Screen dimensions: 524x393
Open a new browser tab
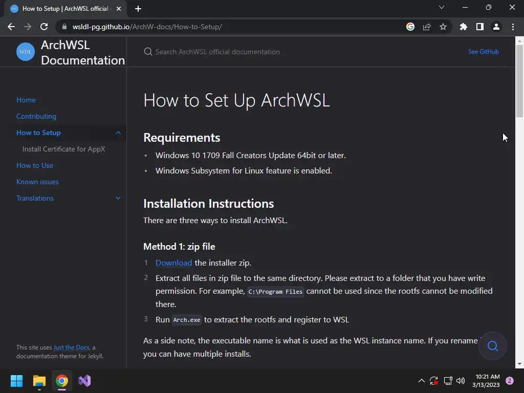pyautogui.click(x=138, y=9)
